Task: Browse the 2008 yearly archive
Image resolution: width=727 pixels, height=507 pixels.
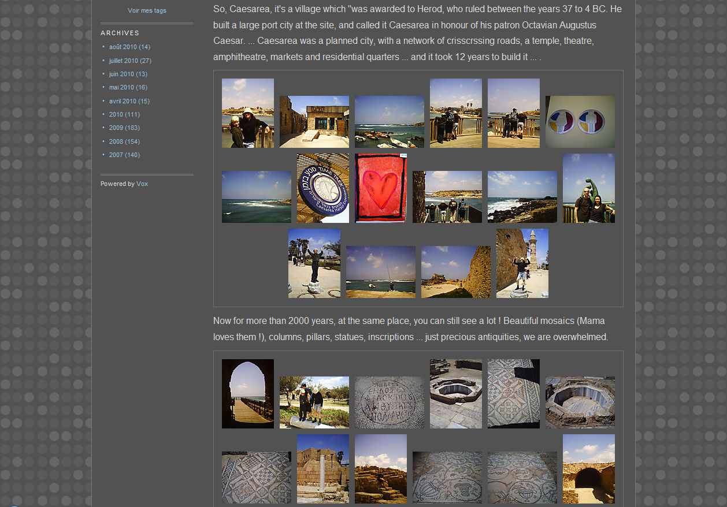Action: tap(116, 141)
